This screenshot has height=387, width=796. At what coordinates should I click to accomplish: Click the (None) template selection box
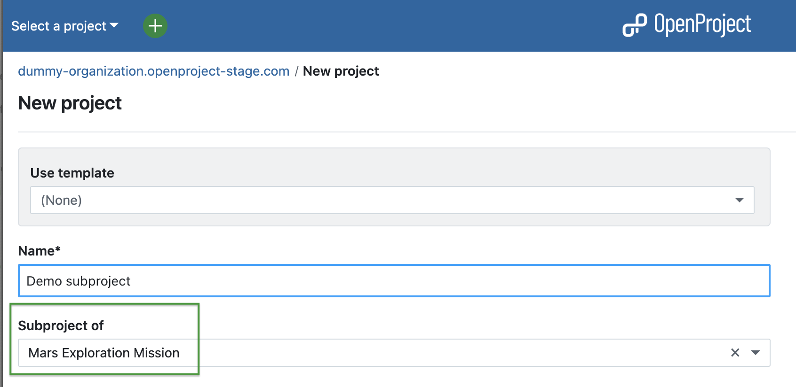coord(376,200)
